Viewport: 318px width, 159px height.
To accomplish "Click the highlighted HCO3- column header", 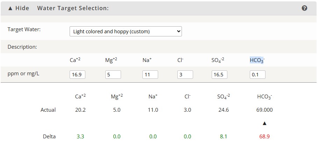I will tap(257, 60).
